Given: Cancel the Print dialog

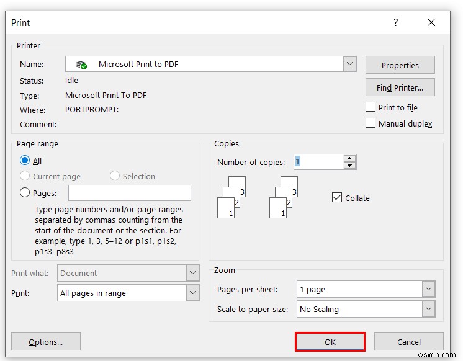Looking at the screenshot, I should (x=408, y=342).
